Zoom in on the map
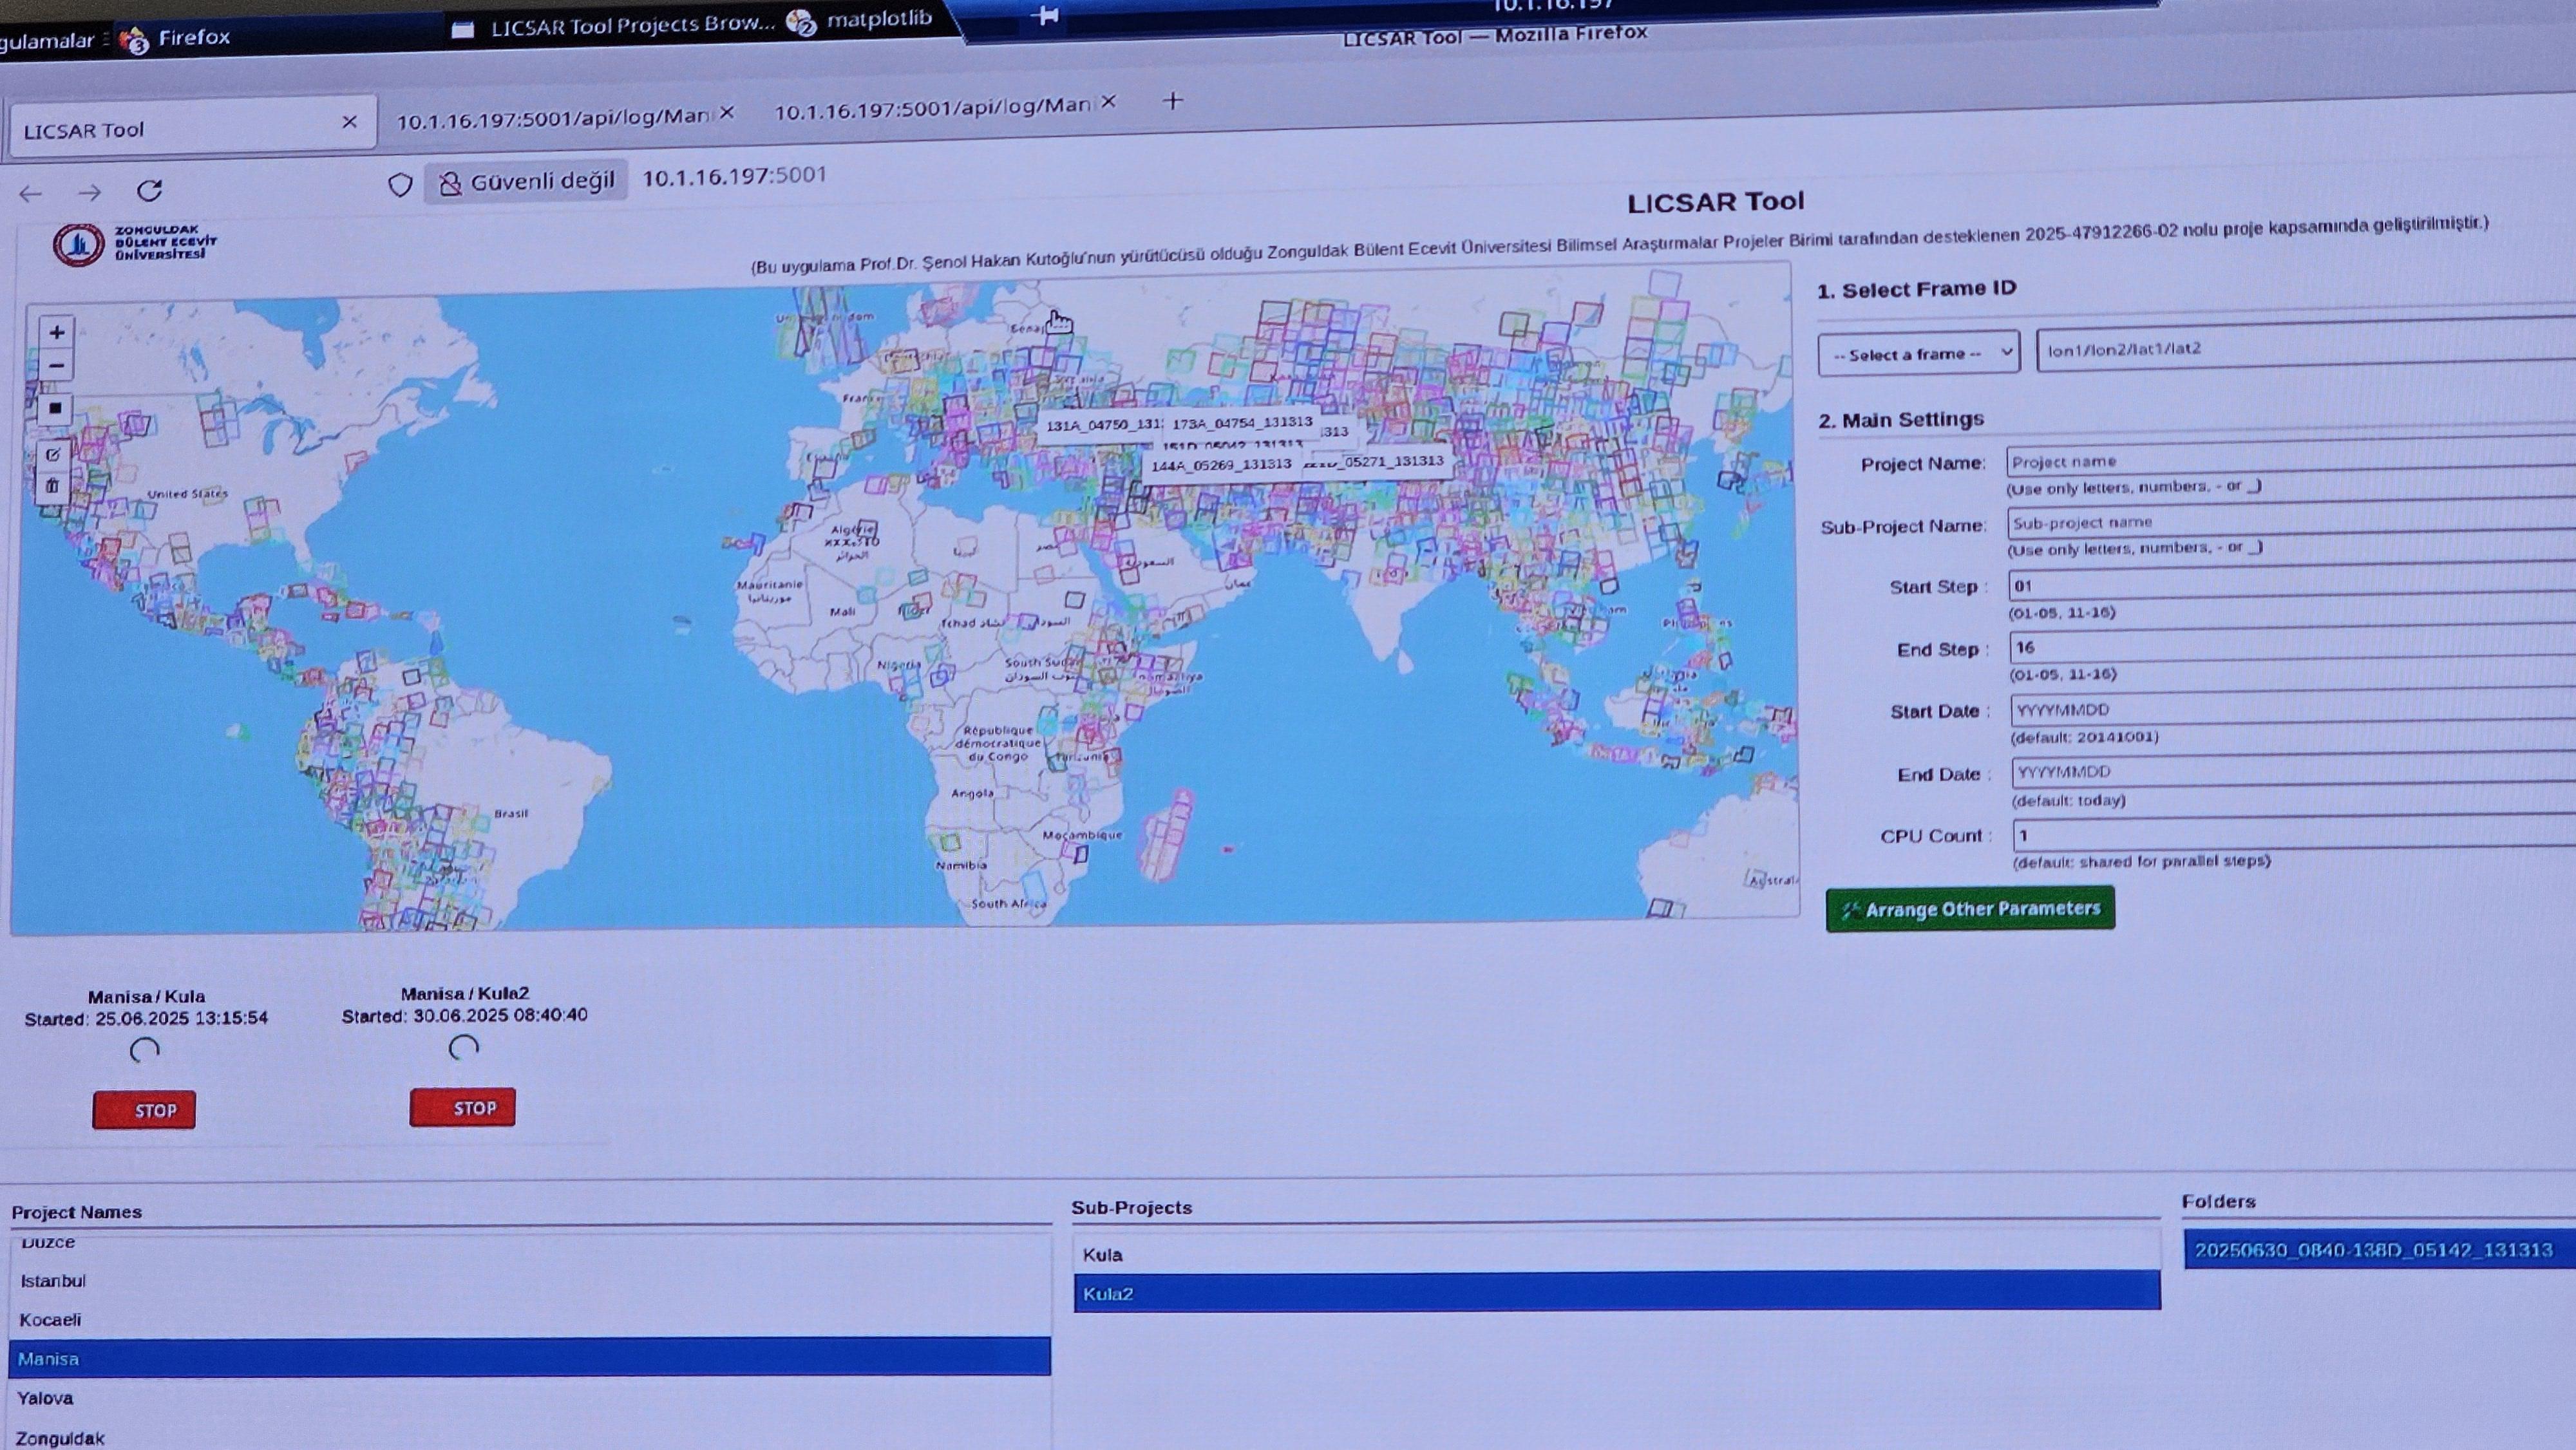 point(57,332)
